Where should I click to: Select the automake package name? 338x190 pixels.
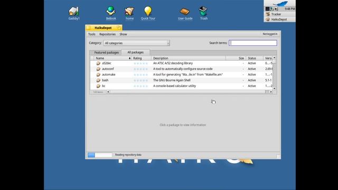point(109,74)
